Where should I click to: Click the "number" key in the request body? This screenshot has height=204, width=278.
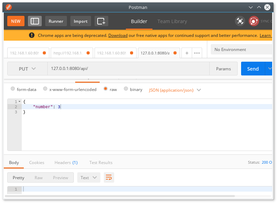43,107
